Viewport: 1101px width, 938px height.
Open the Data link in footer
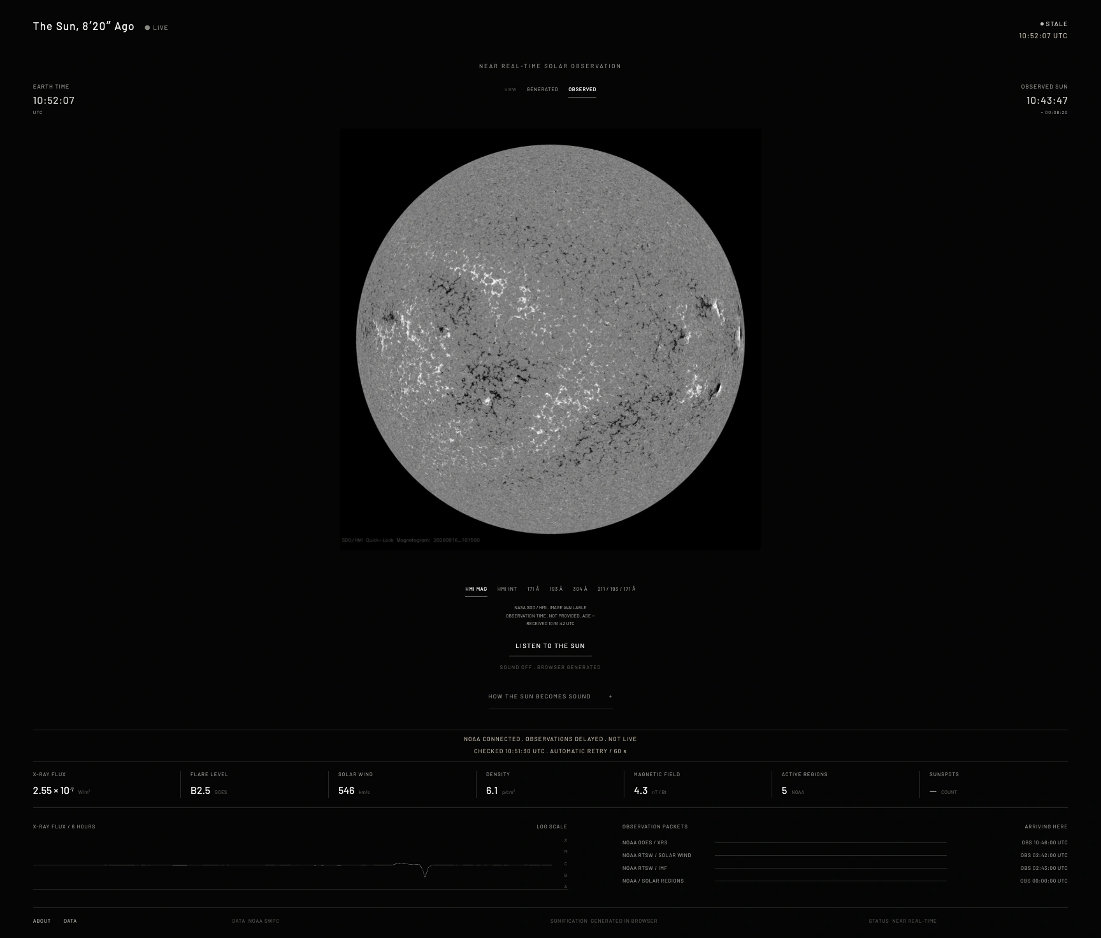70,921
